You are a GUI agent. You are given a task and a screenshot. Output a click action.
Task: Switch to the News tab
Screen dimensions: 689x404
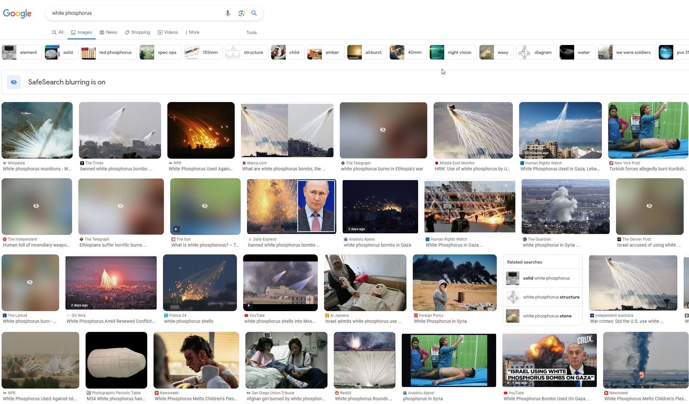[x=109, y=32]
